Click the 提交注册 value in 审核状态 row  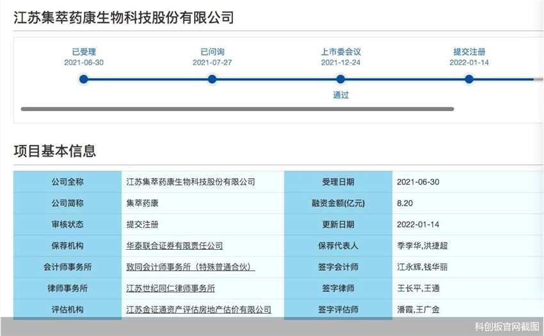[x=142, y=224]
